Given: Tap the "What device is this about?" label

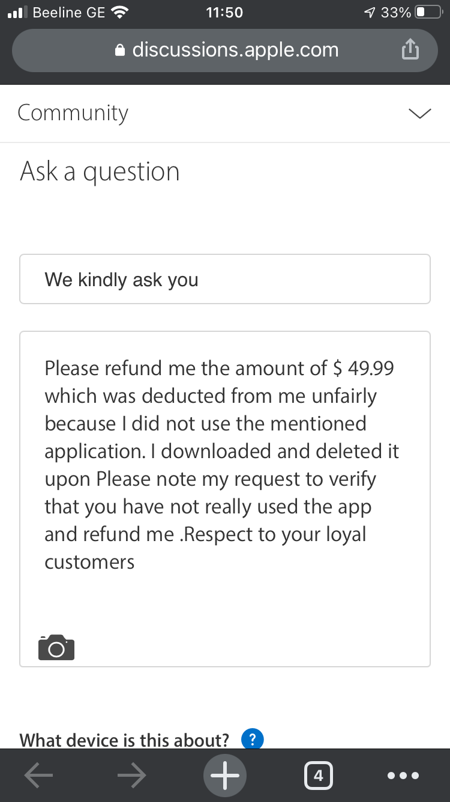Looking at the screenshot, I should click(x=125, y=739).
